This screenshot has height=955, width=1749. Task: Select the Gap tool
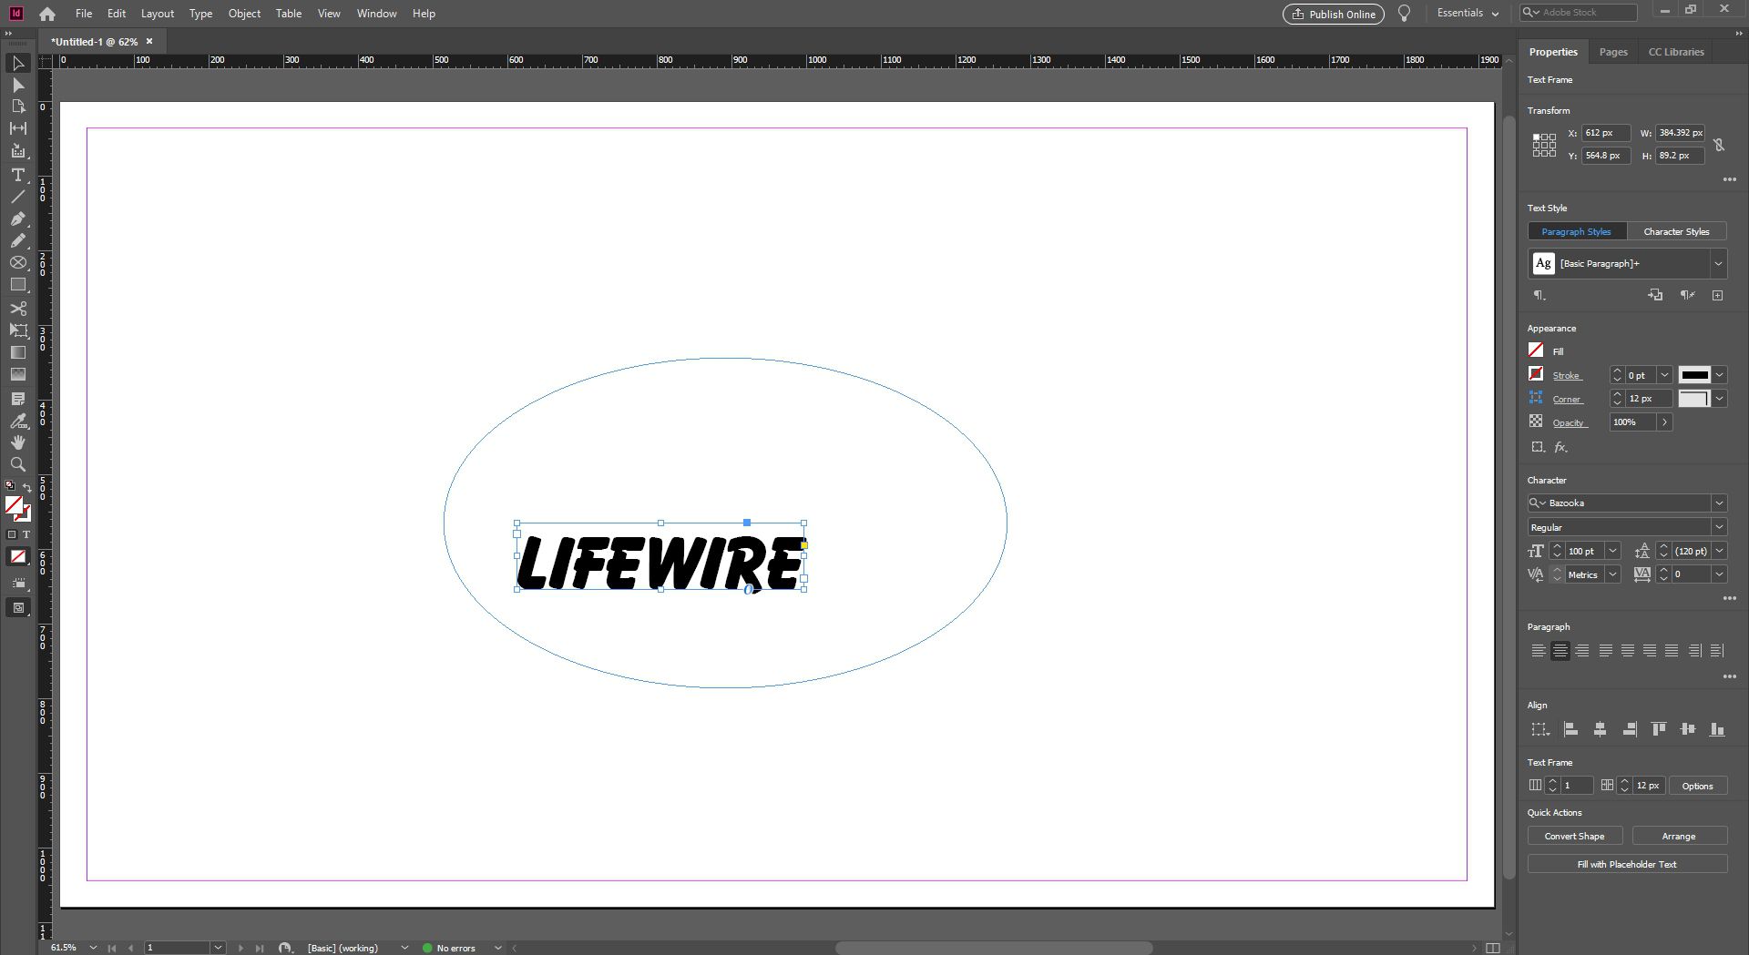pos(17,128)
